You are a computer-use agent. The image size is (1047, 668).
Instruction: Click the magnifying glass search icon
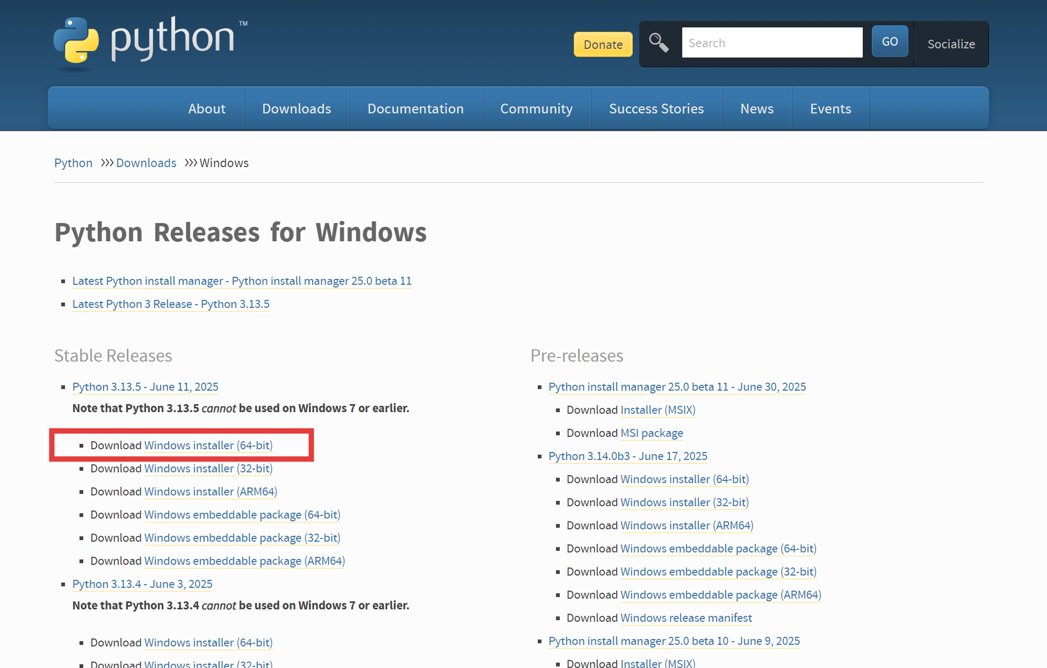coord(659,42)
